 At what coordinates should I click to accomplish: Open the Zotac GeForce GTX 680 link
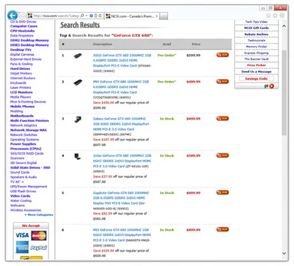tap(122, 161)
